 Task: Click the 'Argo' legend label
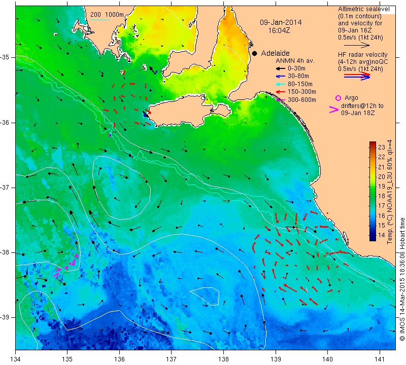click(x=351, y=98)
